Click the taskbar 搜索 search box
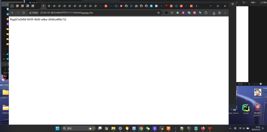The height and width of the screenshot is (132, 267). click(78, 128)
